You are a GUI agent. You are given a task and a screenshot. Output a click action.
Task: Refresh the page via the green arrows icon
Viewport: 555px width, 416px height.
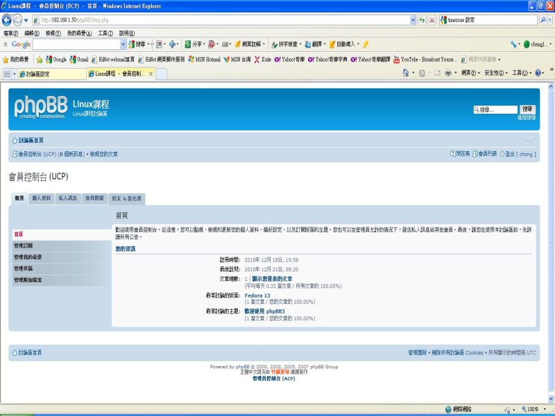(x=422, y=20)
